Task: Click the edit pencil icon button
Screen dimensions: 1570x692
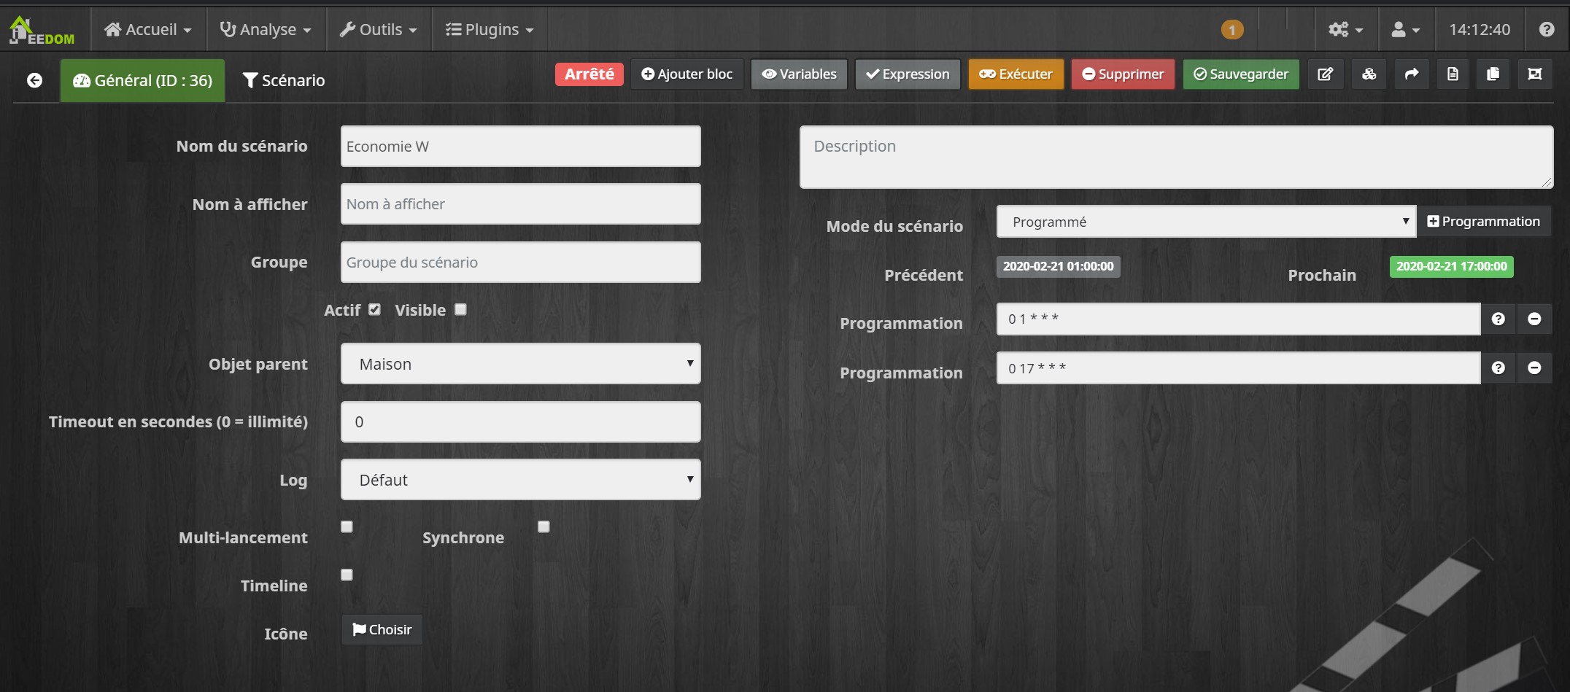Action: point(1326,74)
